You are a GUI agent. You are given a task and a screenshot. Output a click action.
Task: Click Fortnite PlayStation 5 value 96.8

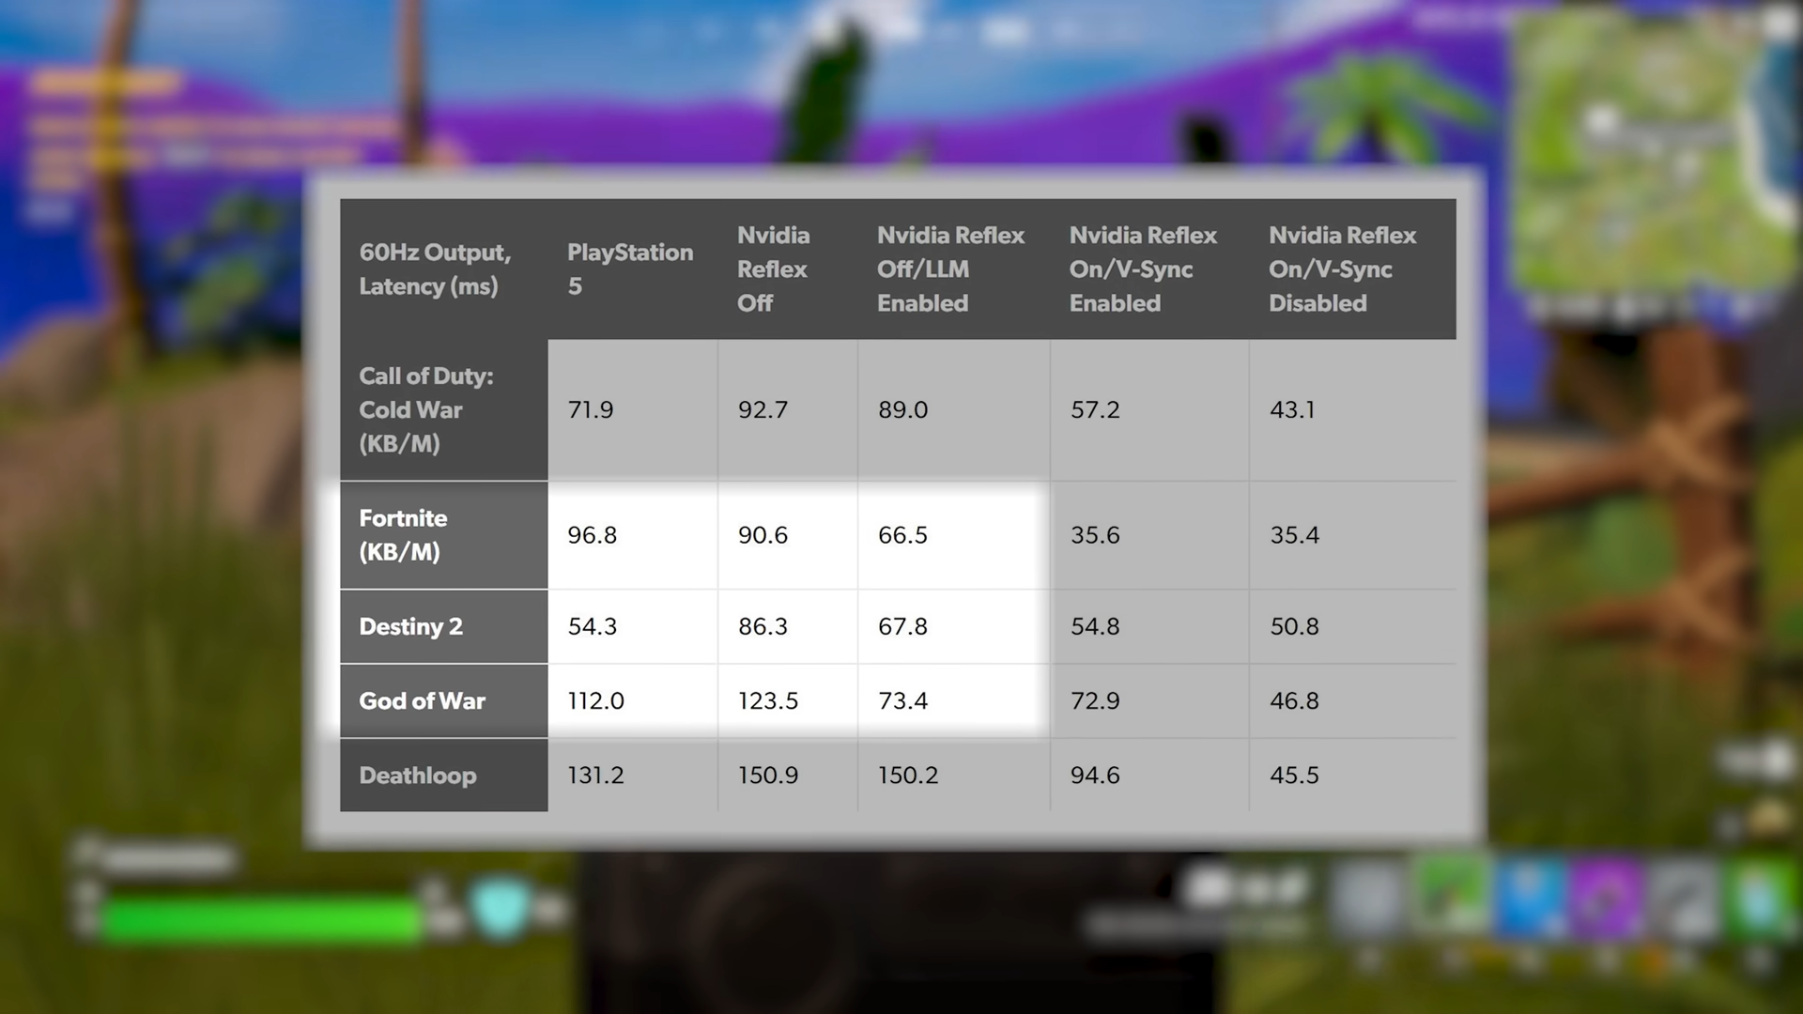(x=593, y=535)
